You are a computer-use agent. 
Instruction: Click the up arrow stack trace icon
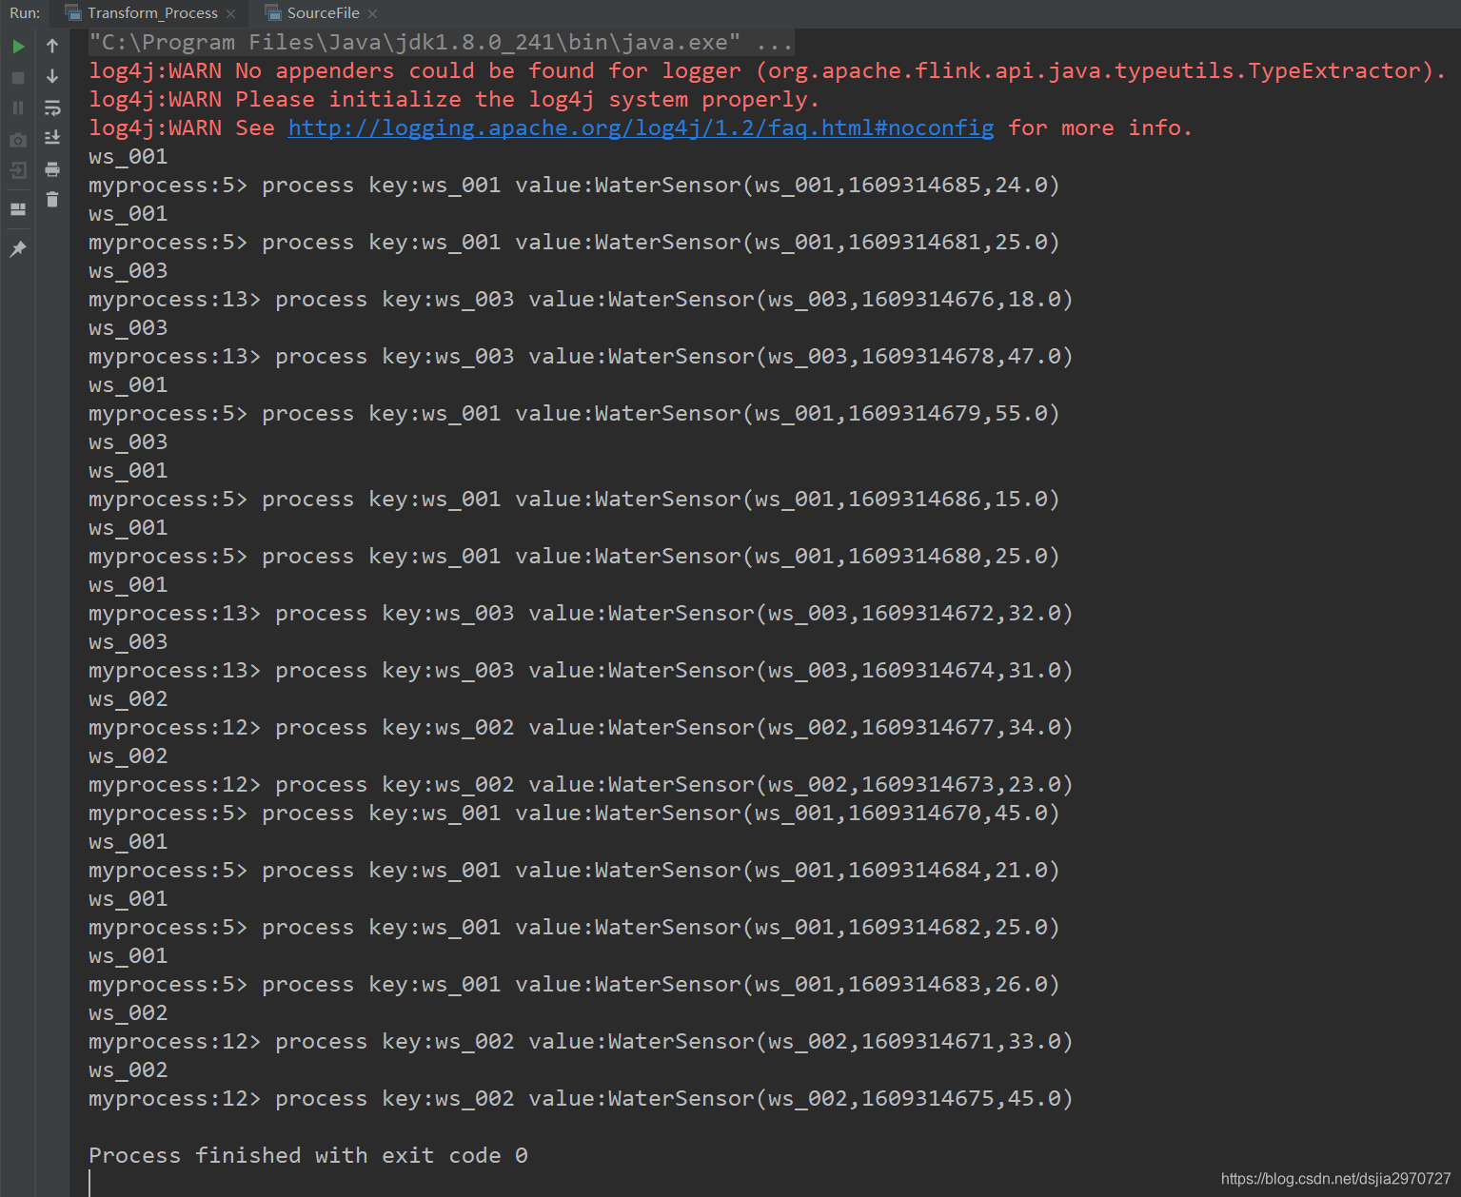tap(52, 46)
